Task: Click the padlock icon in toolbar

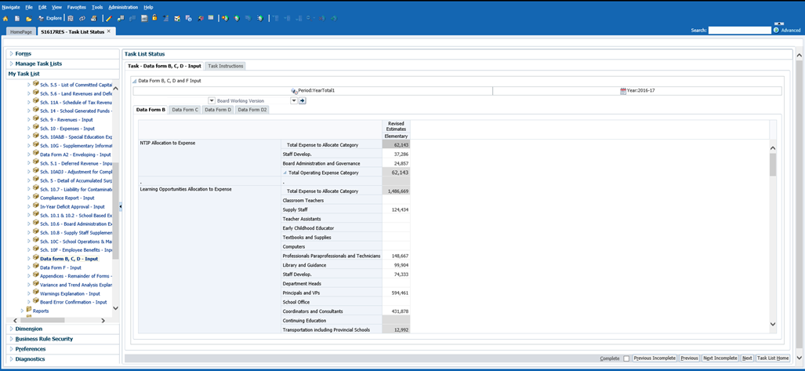Action: 154,18
